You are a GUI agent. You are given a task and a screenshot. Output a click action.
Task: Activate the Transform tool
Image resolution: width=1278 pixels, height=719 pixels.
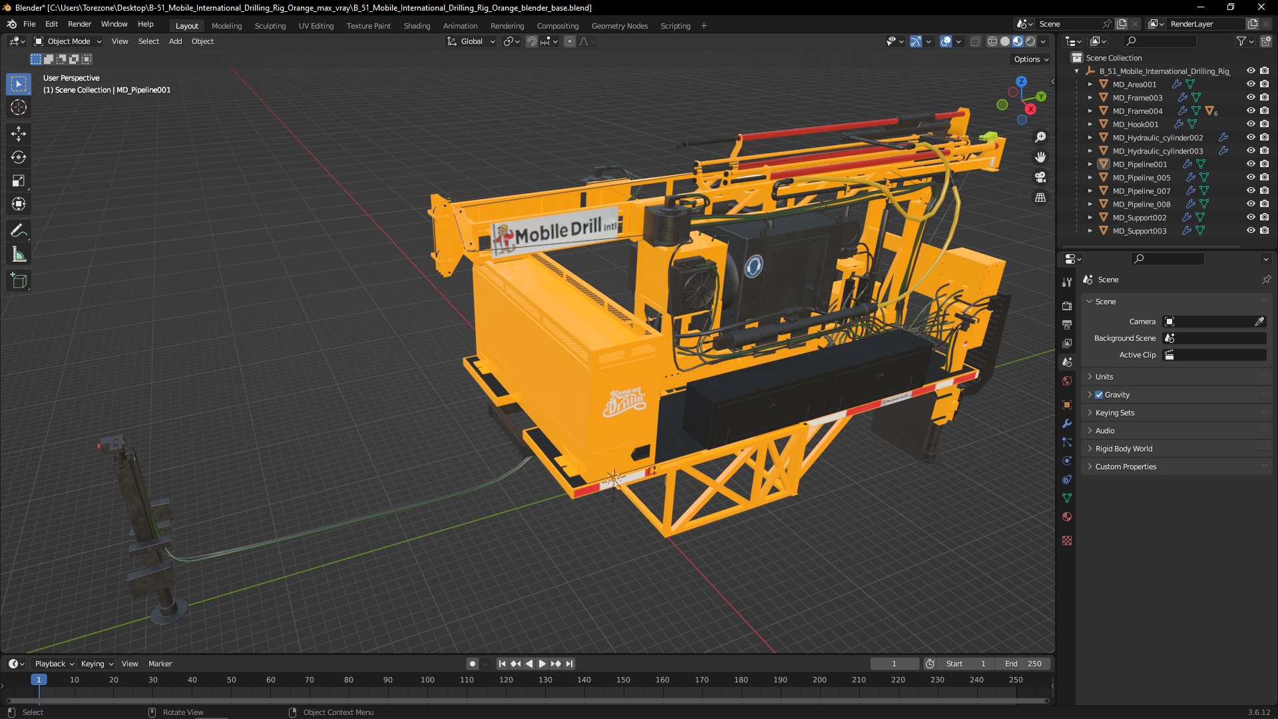pos(19,204)
